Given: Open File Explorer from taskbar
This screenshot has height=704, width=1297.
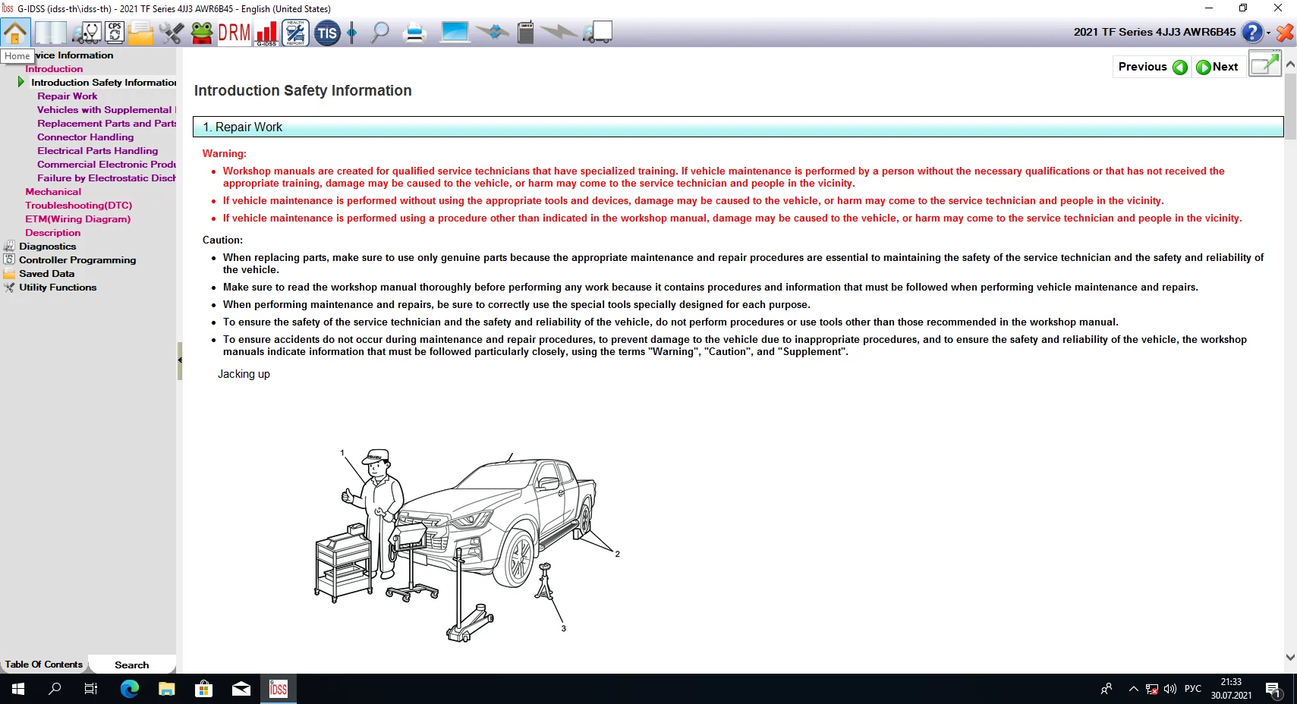Looking at the screenshot, I should [x=167, y=689].
